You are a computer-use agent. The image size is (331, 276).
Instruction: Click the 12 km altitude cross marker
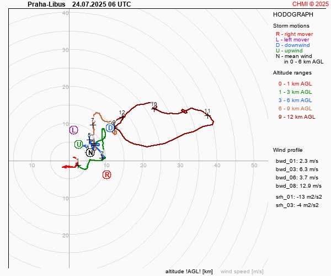tap(122, 117)
